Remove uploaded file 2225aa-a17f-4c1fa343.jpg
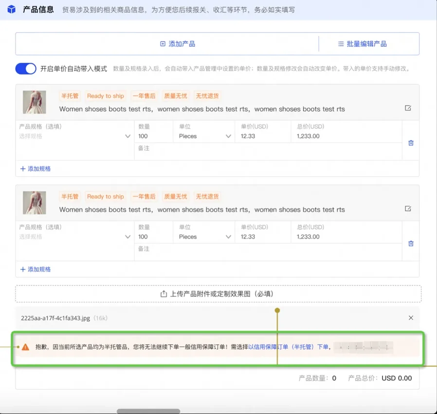This screenshot has height=414, width=437. (411, 318)
